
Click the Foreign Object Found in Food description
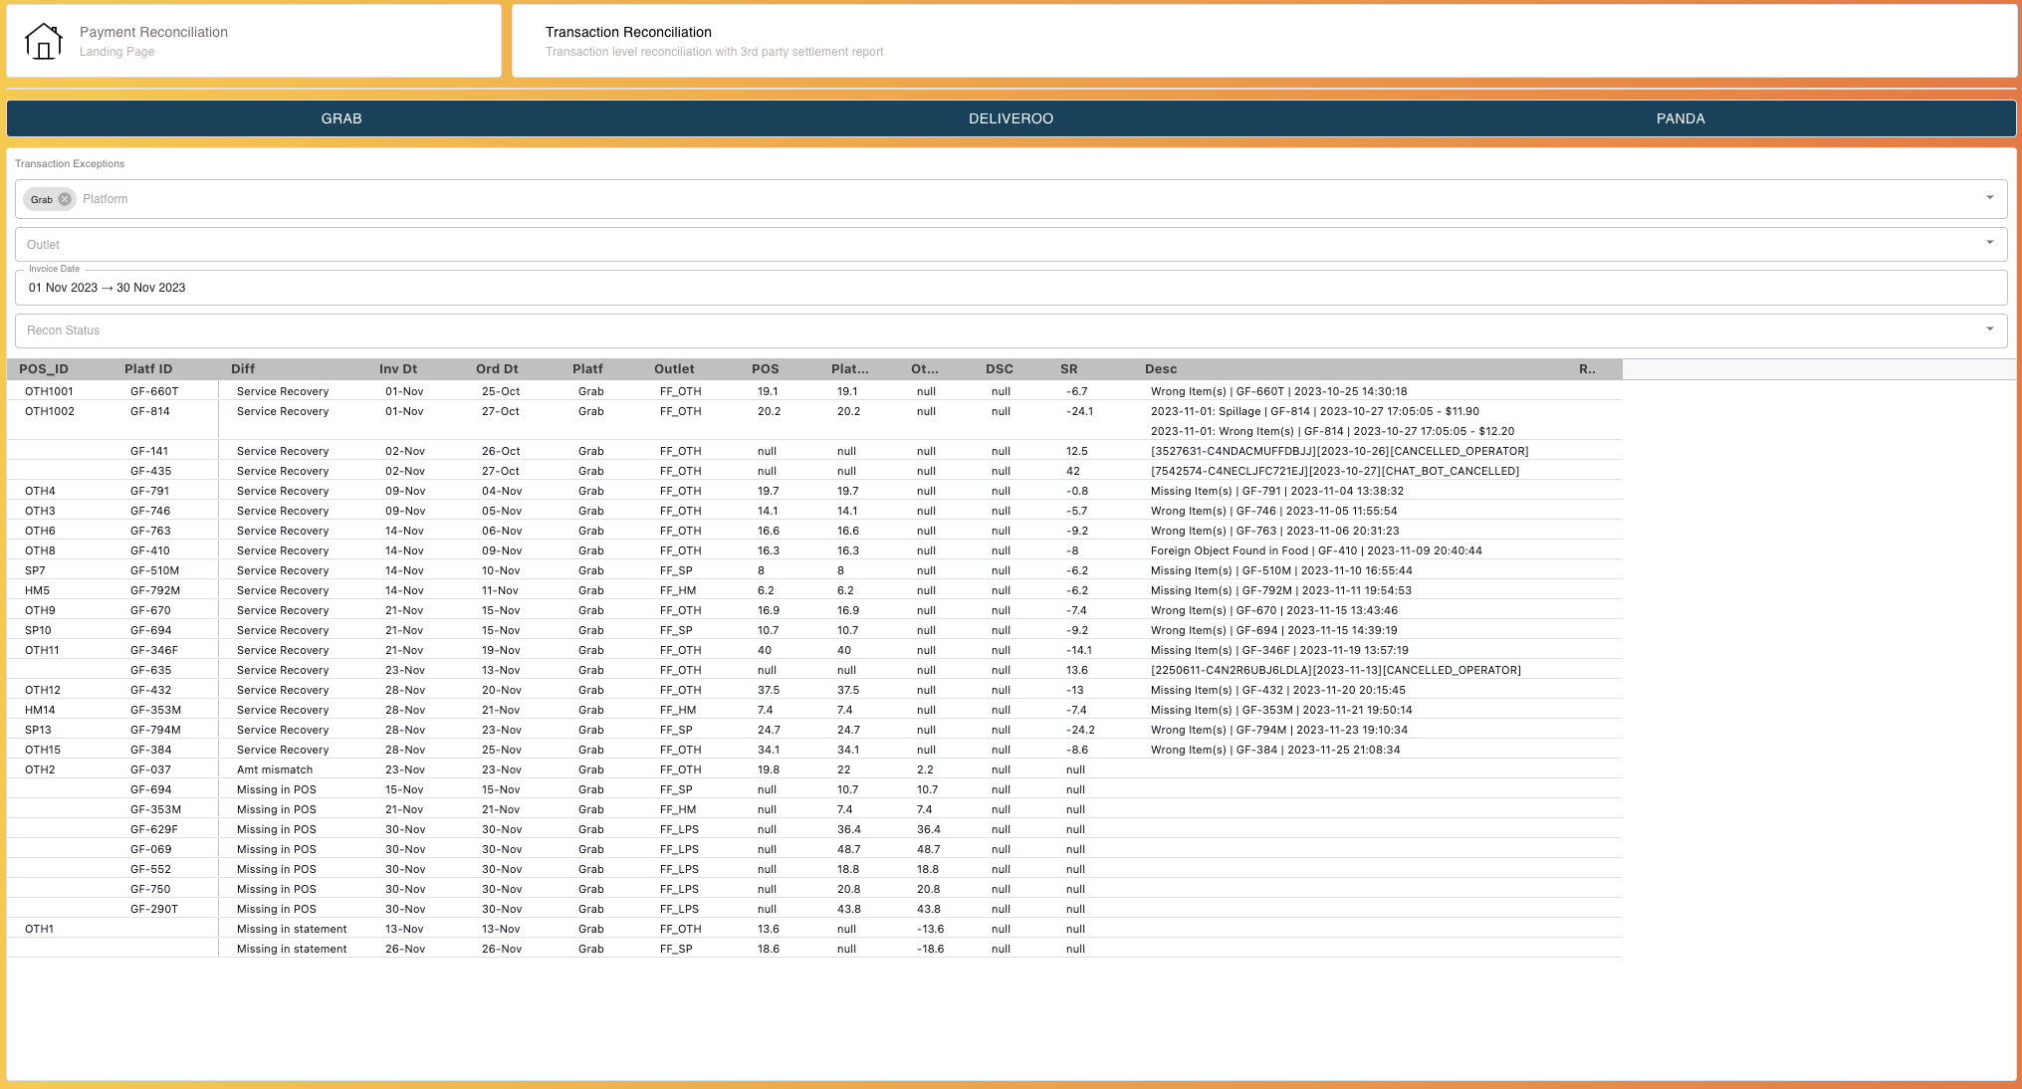point(1316,550)
